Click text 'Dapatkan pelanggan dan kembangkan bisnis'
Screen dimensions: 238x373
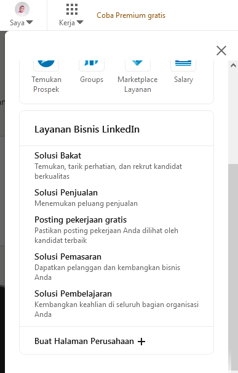tap(107, 268)
